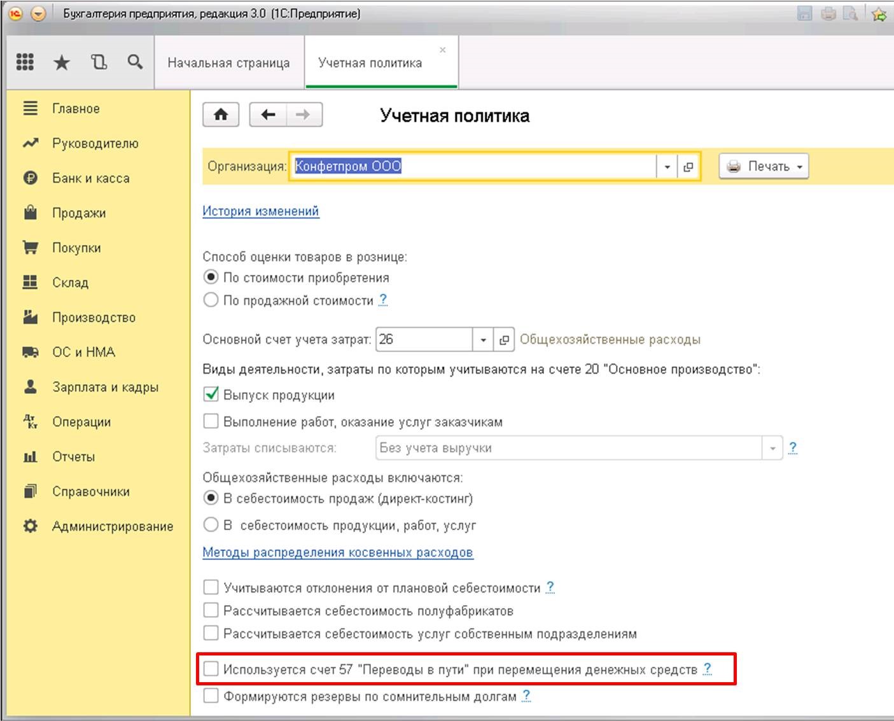This screenshot has height=721, width=894.
Task: Go back with the left arrow
Action: click(x=268, y=115)
